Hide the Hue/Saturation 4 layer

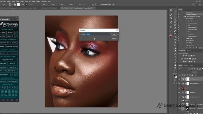pos(179,79)
